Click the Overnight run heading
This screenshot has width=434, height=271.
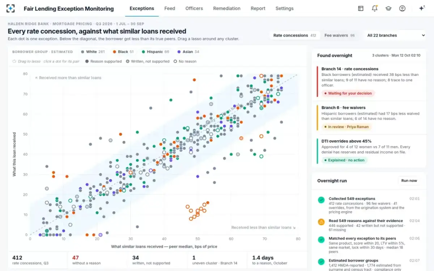tap(332, 181)
